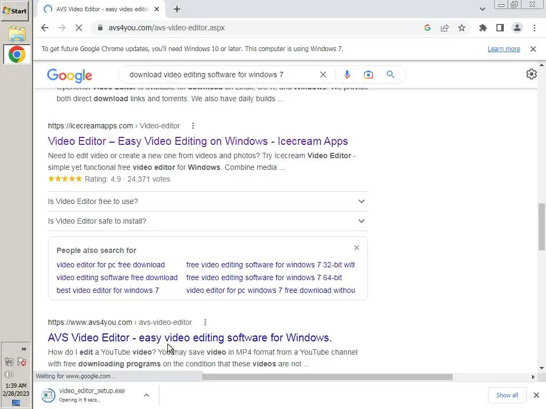The image size is (546, 409).
Task: Close the AVS Video Editor tab
Action: click(x=157, y=9)
